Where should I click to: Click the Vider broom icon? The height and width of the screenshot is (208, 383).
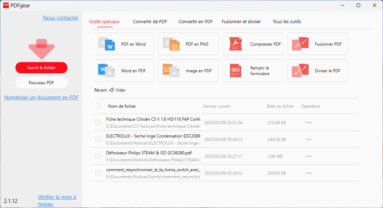pos(111,90)
